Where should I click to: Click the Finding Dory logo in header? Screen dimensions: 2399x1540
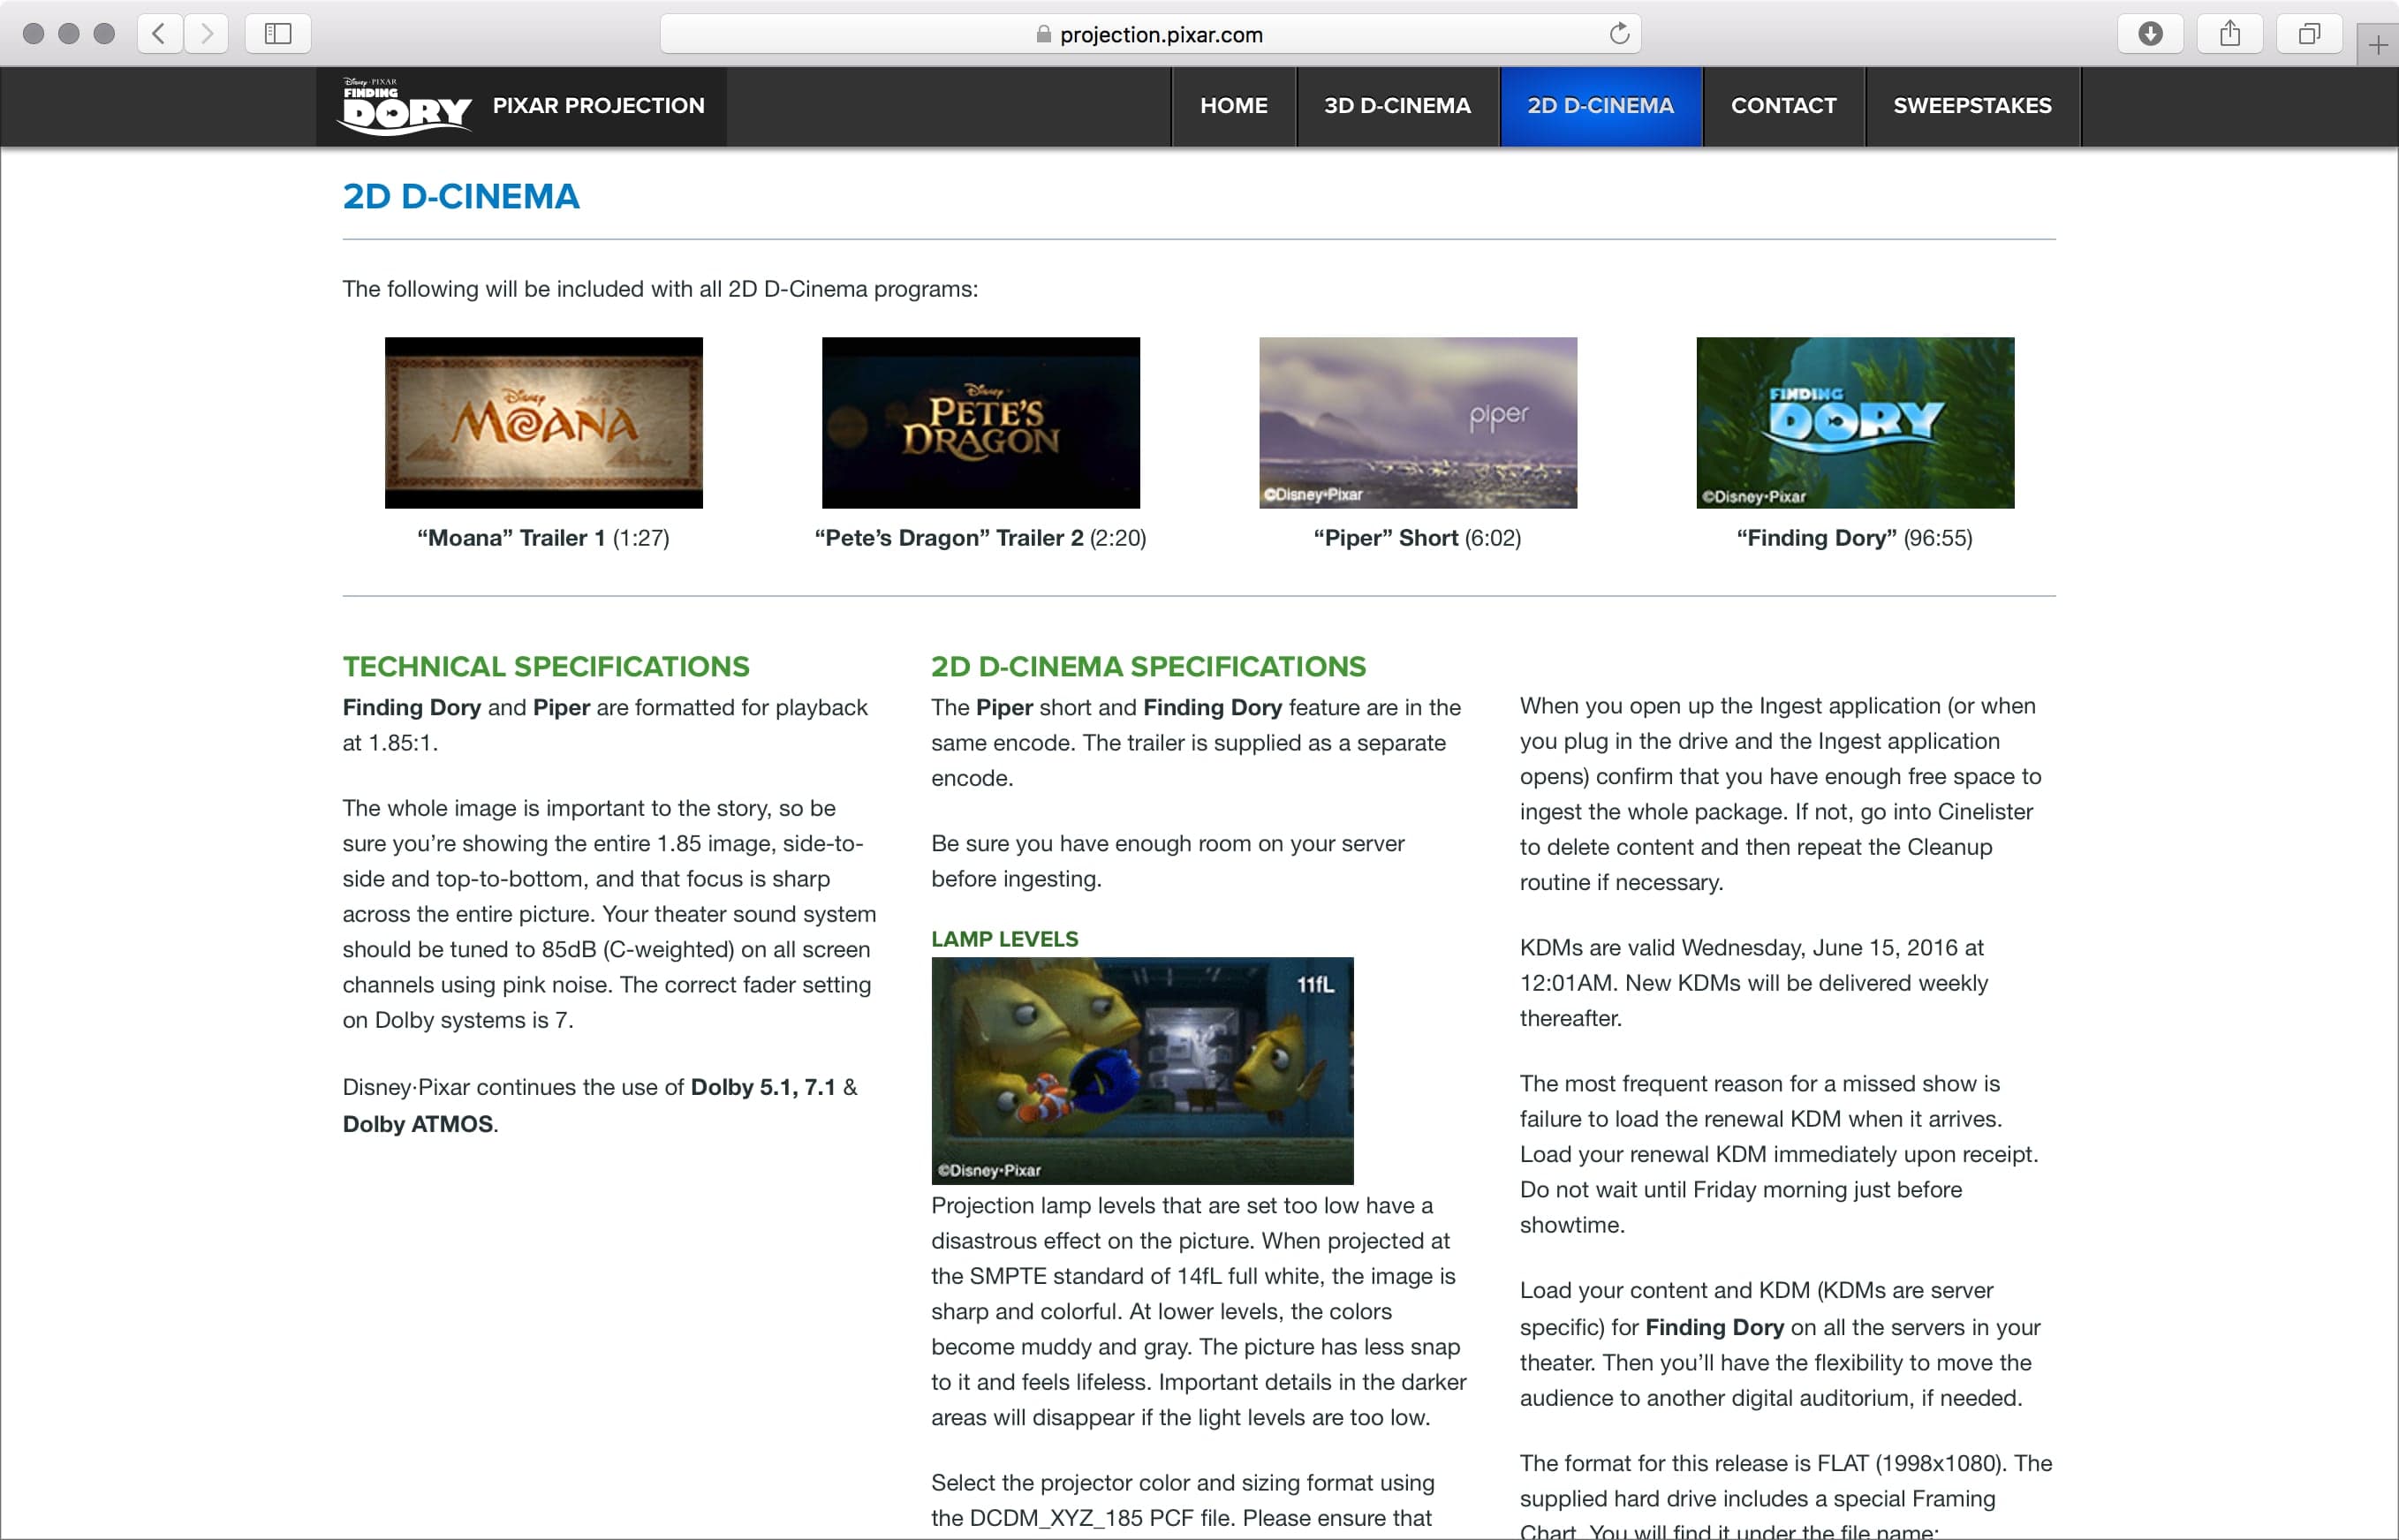pos(405,106)
